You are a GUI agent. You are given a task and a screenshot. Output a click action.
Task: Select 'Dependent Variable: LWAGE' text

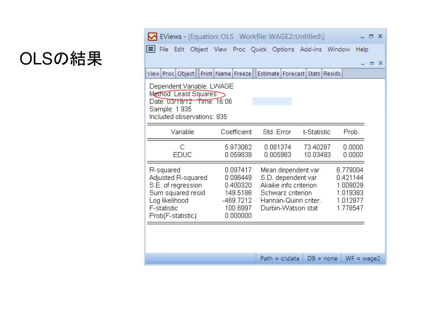191,86
